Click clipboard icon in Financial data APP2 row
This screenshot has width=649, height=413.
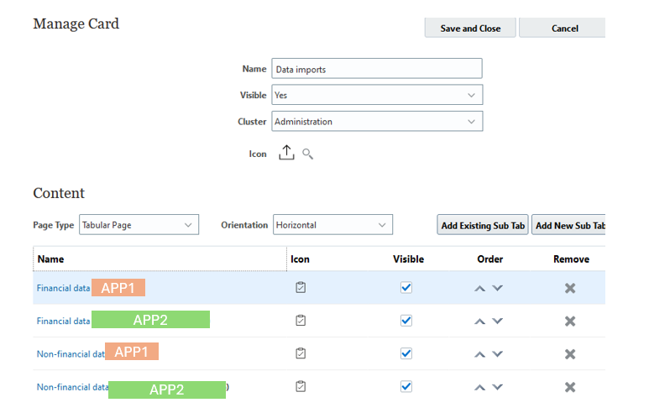pos(301,320)
